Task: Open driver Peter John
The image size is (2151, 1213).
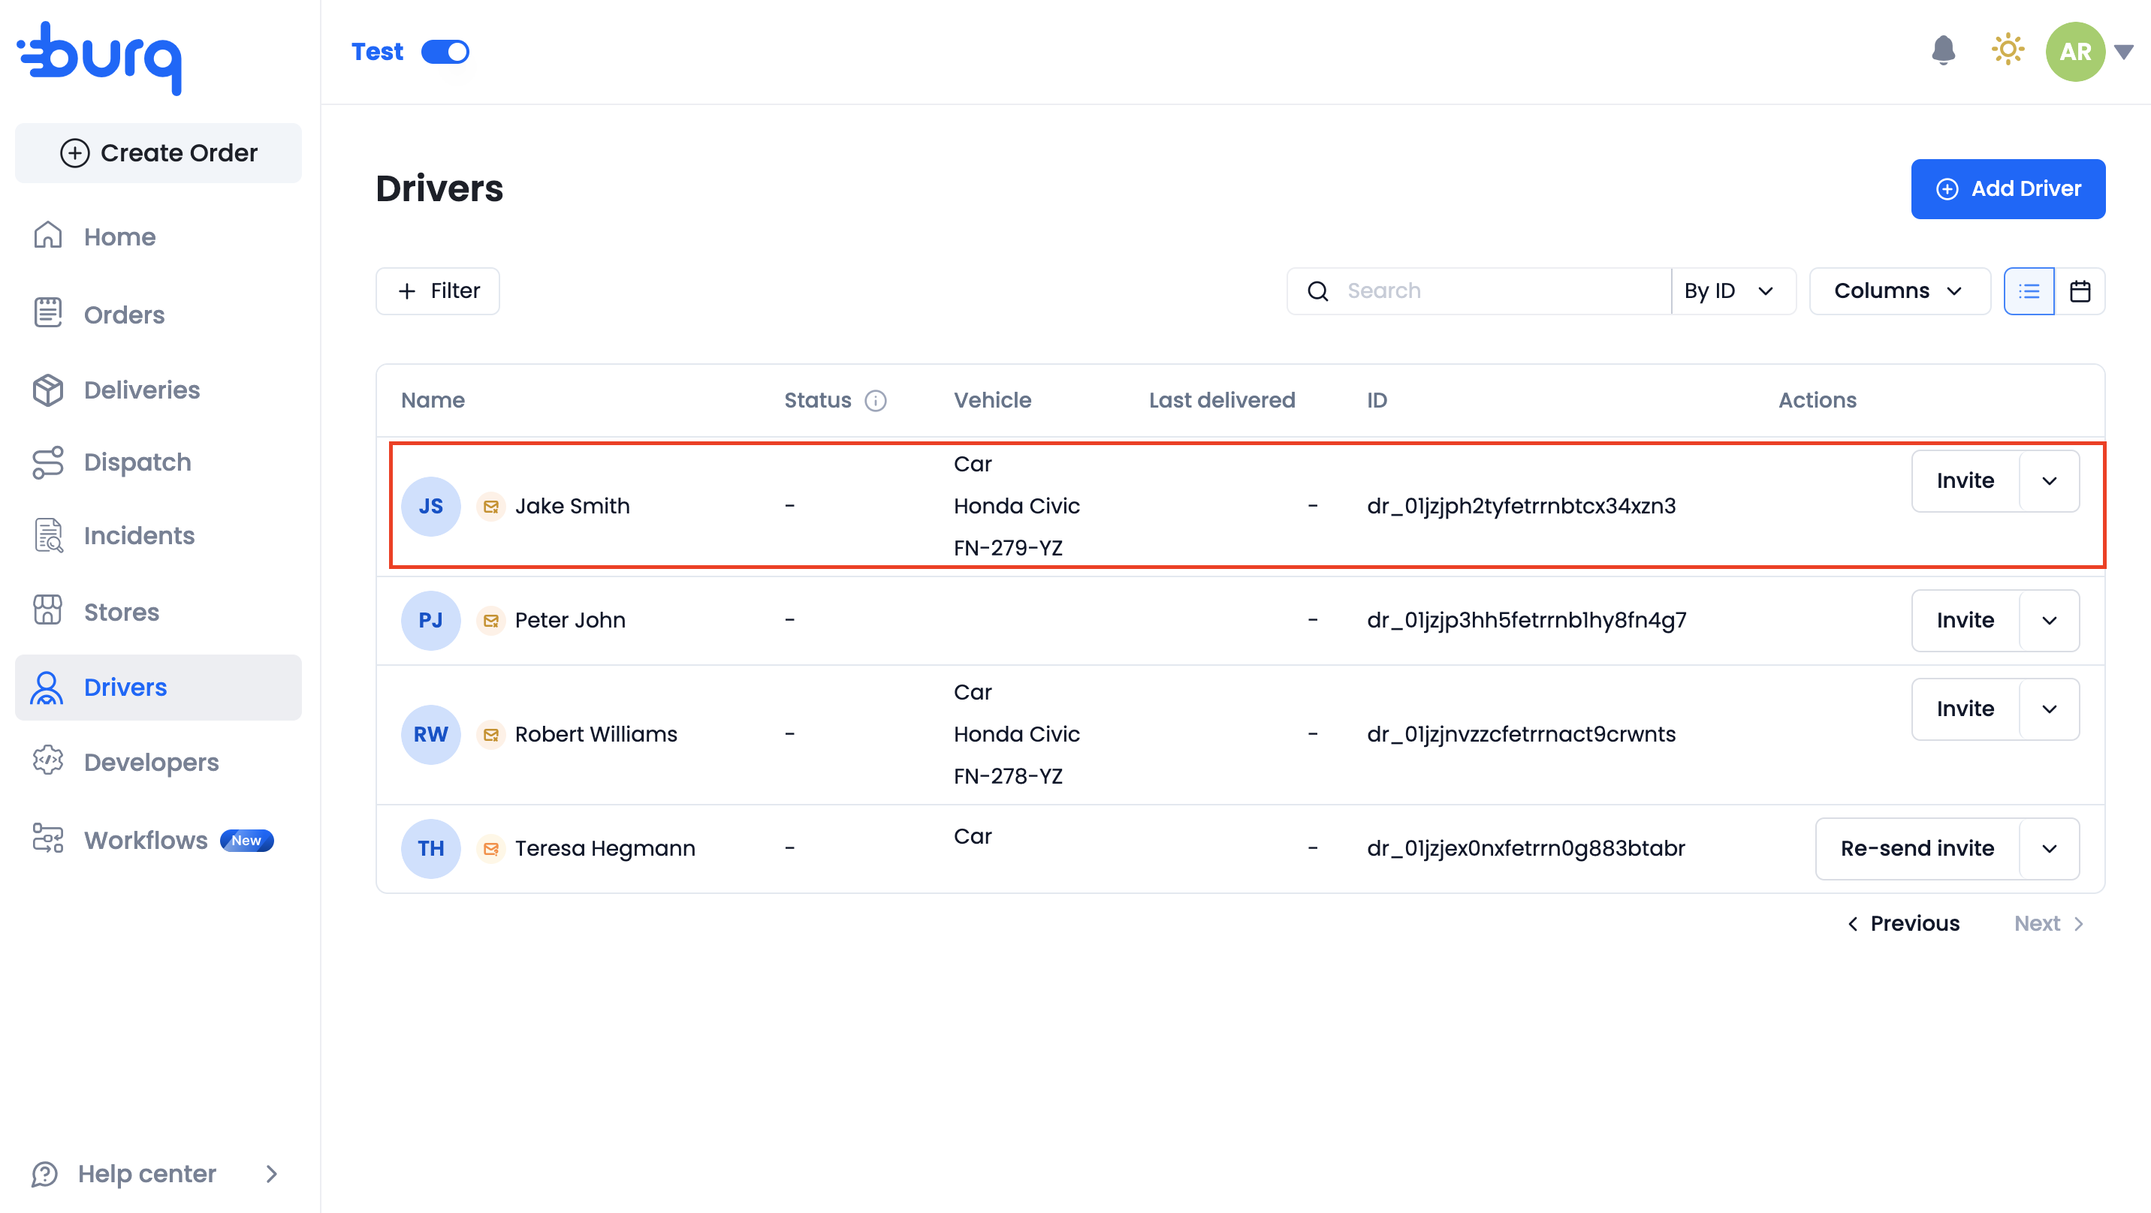Action: 569,620
